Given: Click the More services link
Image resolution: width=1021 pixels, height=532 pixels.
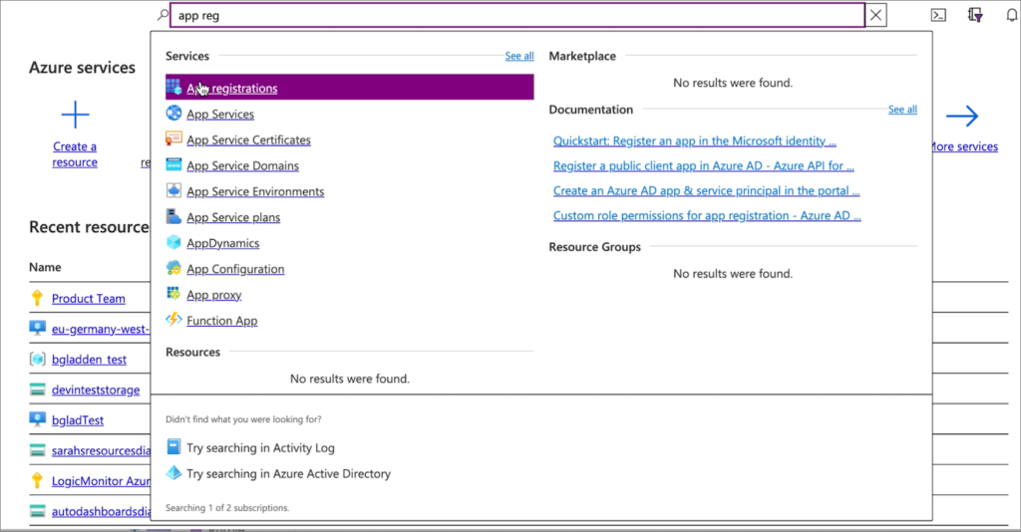Looking at the screenshot, I should pyautogui.click(x=964, y=147).
